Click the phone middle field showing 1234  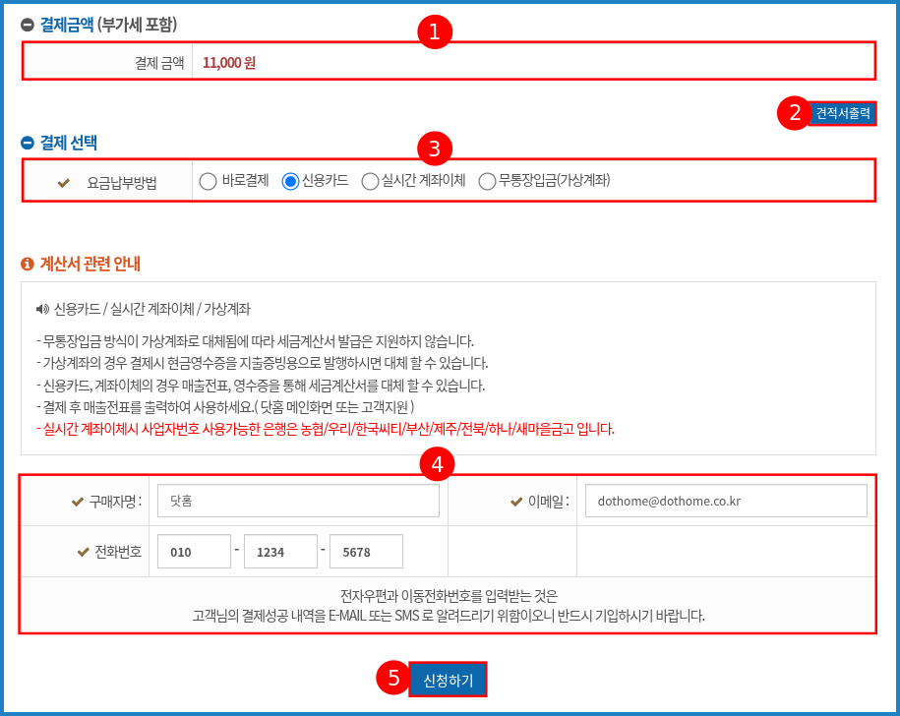pyautogui.click(x=279, y=552)
